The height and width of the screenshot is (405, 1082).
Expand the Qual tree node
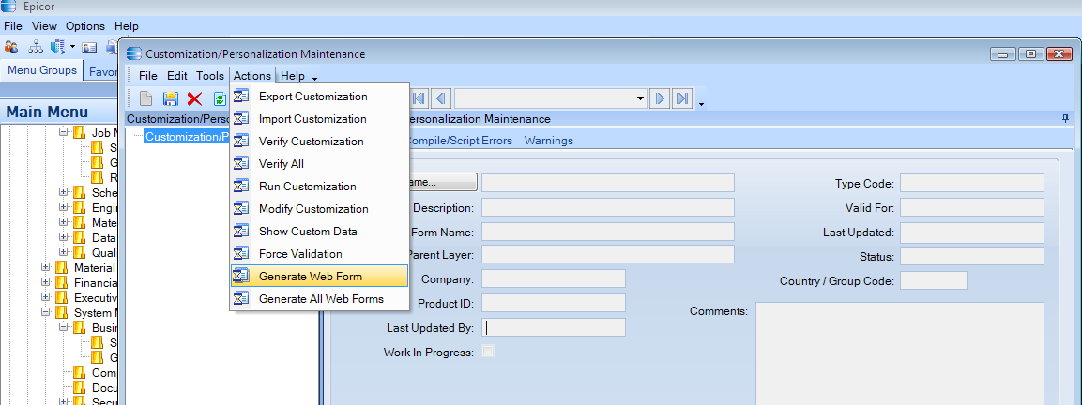[x=64, y=252]
